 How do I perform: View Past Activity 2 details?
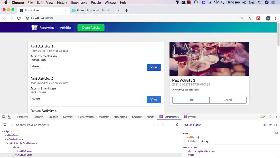(x=154, y=99)
